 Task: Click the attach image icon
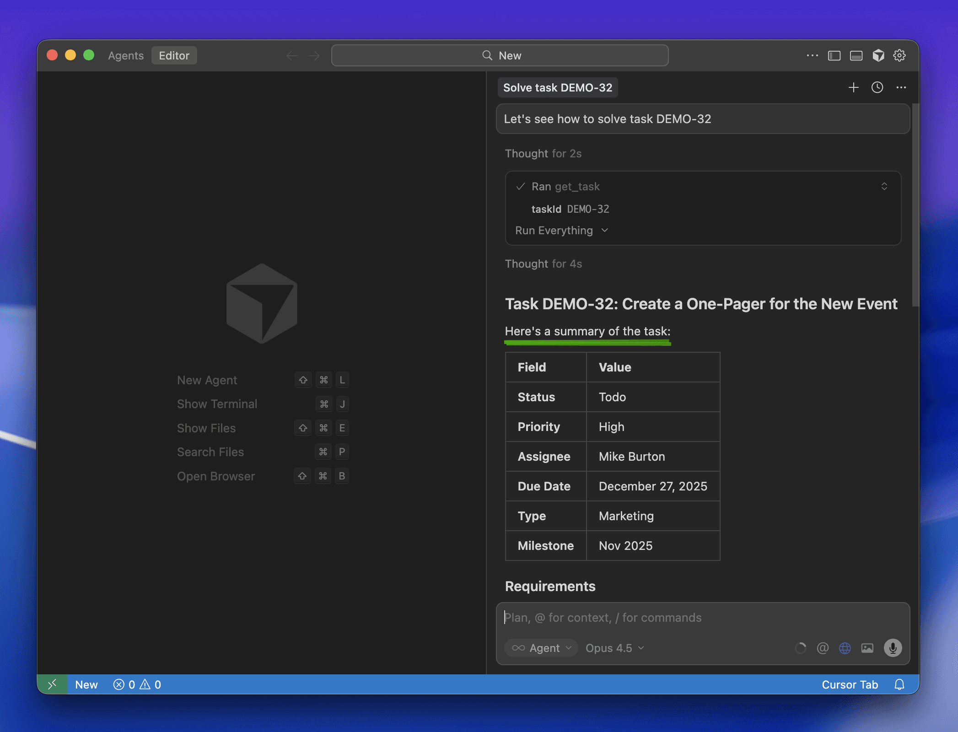tap(867, 648)
